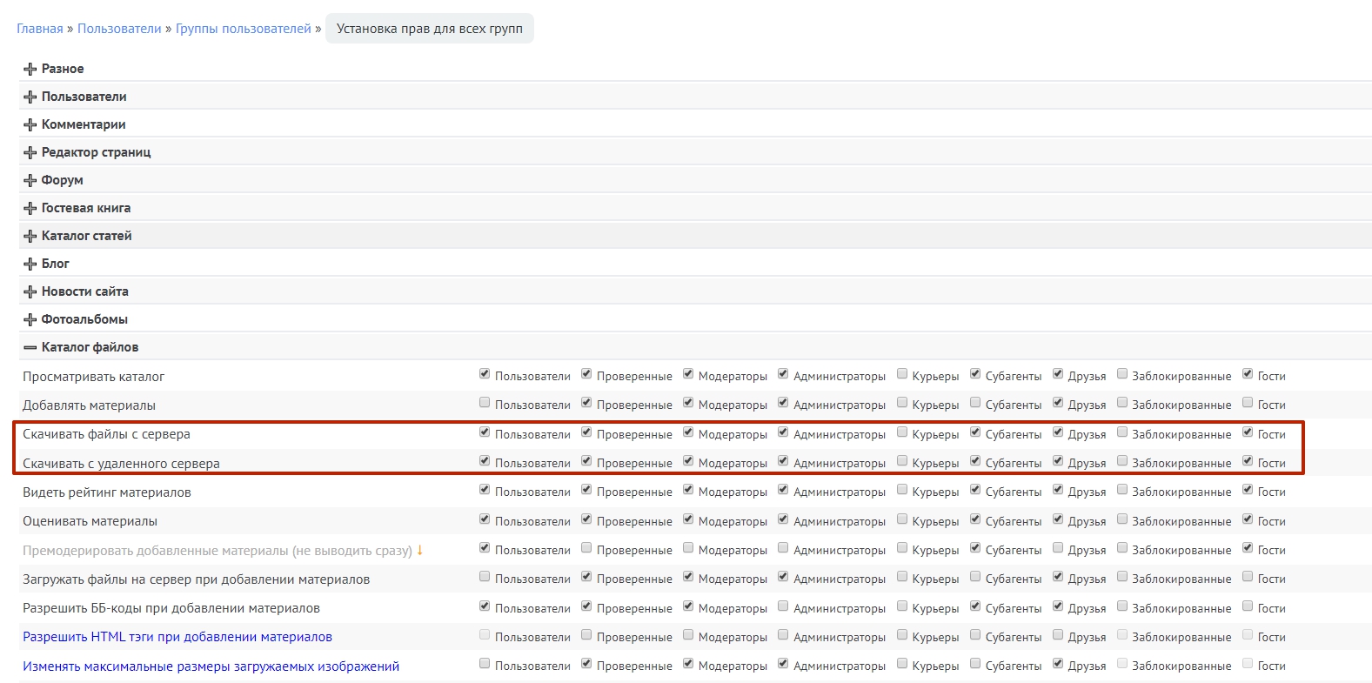Expand Комментарии via its plus icon
The image size is (1372, 683).
click(x=30, y=124)
